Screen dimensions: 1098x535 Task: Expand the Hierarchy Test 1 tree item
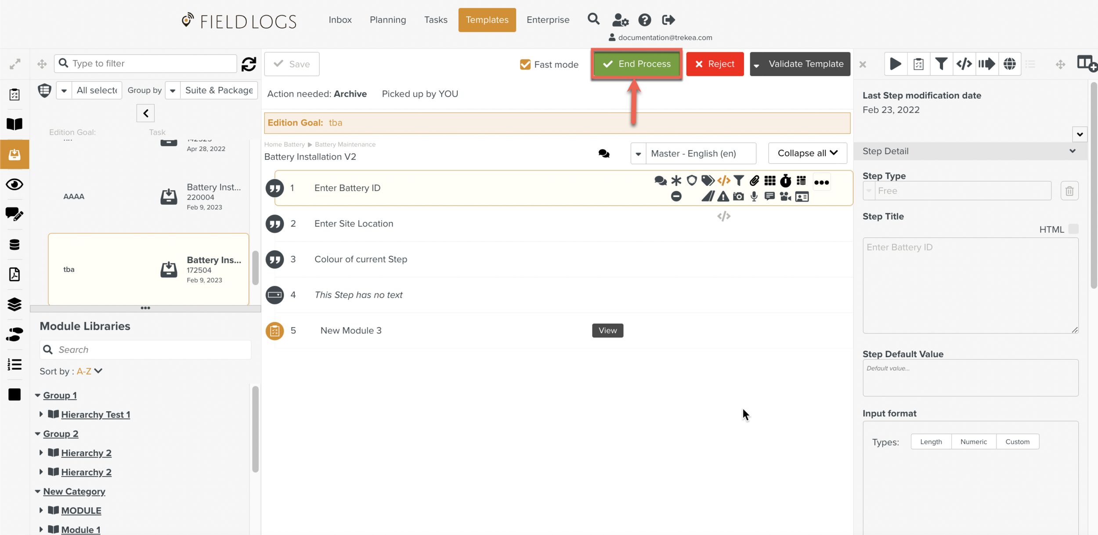[41, 414]
